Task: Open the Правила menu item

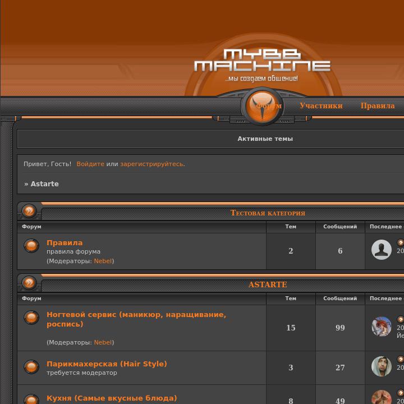Action: [x=378, y=105]
